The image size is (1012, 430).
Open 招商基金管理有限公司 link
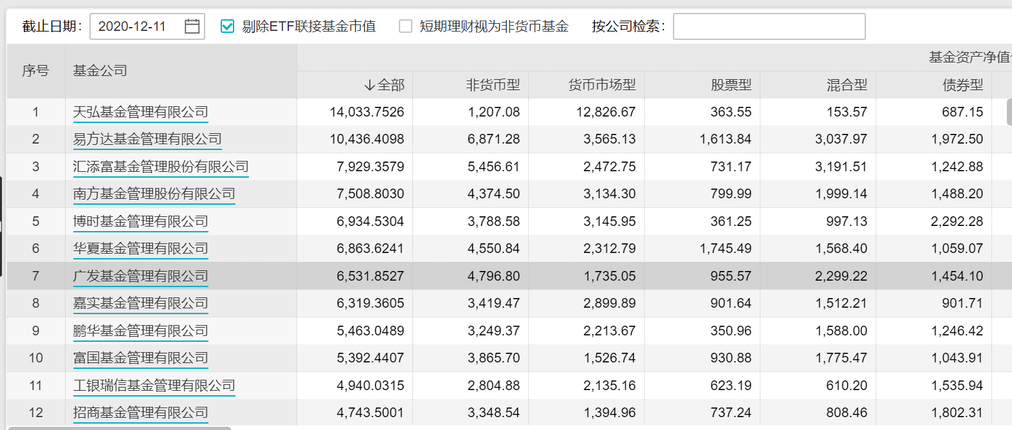[140, 413]
